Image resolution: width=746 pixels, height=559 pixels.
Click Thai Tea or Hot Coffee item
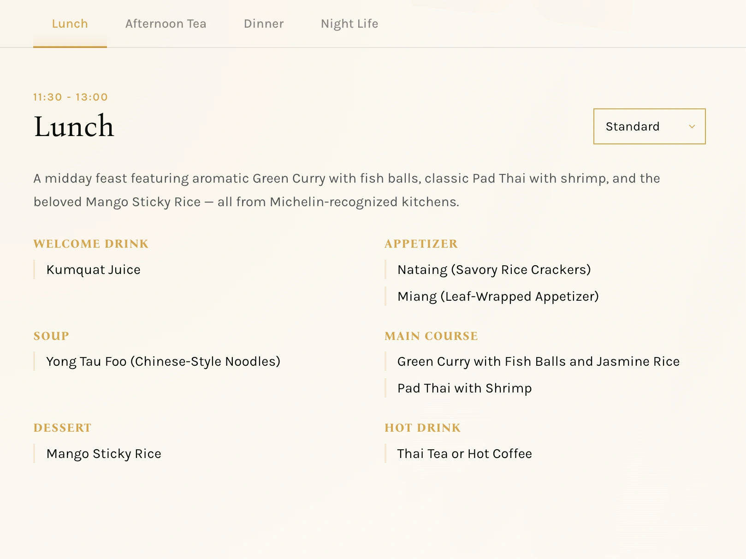464,454
